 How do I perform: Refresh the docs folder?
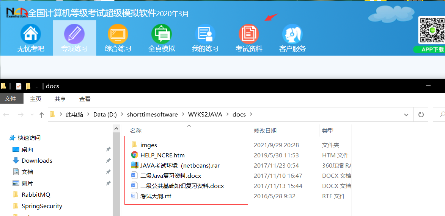click(x=421, y=115)
